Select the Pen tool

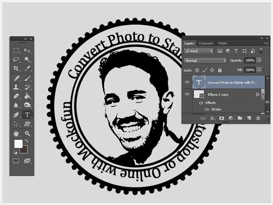click(x=16, y=115)
